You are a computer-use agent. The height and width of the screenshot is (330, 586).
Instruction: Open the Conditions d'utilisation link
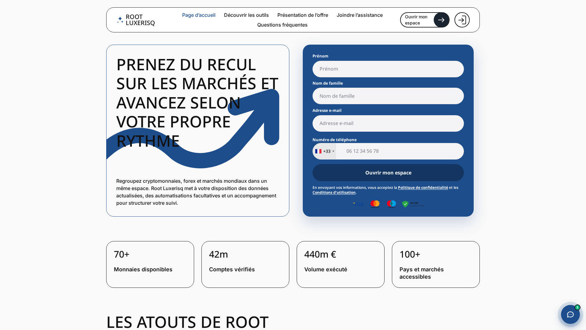coord(334,193)
